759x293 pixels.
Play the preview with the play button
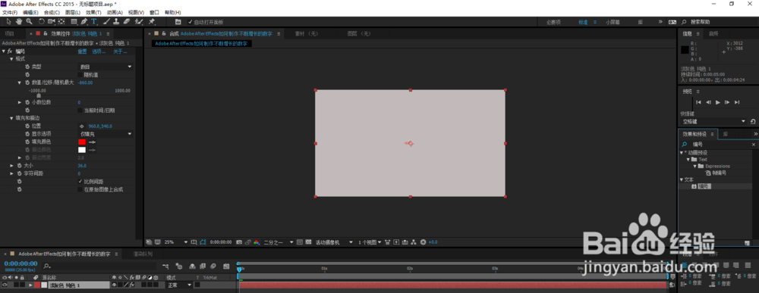pos(717,102)
